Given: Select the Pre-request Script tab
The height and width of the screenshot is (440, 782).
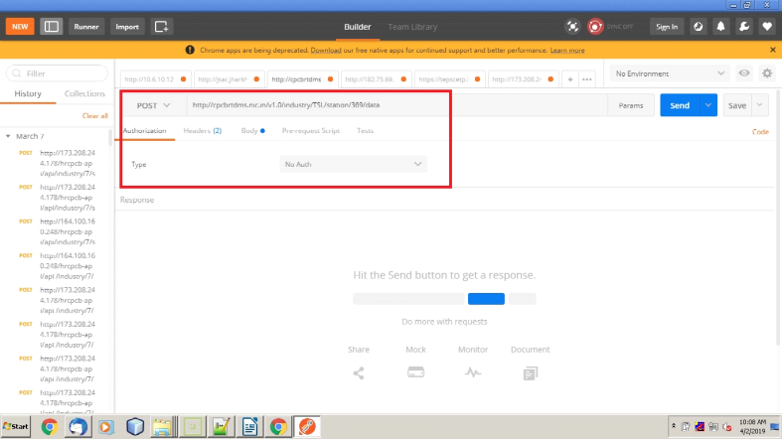Looking at the screenshot, I should 311,130.
